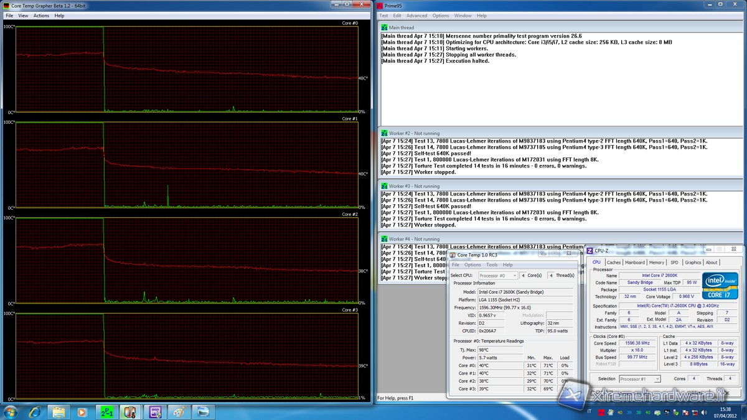
Task: Launch Internet Explorer from the taskbar
Action: 35,411
